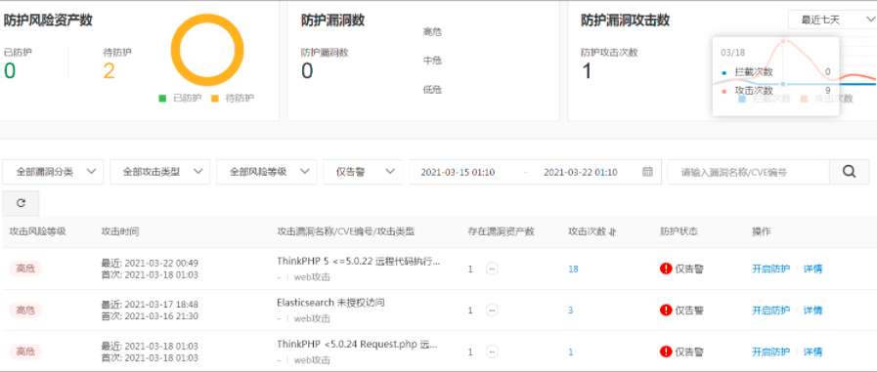Click the orange donut chart ring
Viewport: 877px width, 372px height.
[207, 50]
